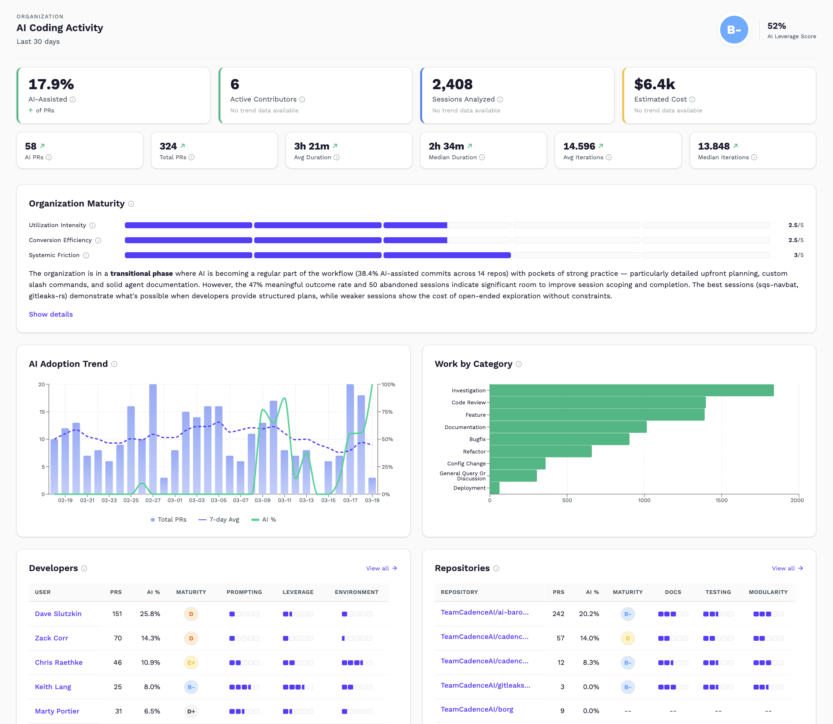Click the Utilization Intensity info icon

click(x=93, y=226)
